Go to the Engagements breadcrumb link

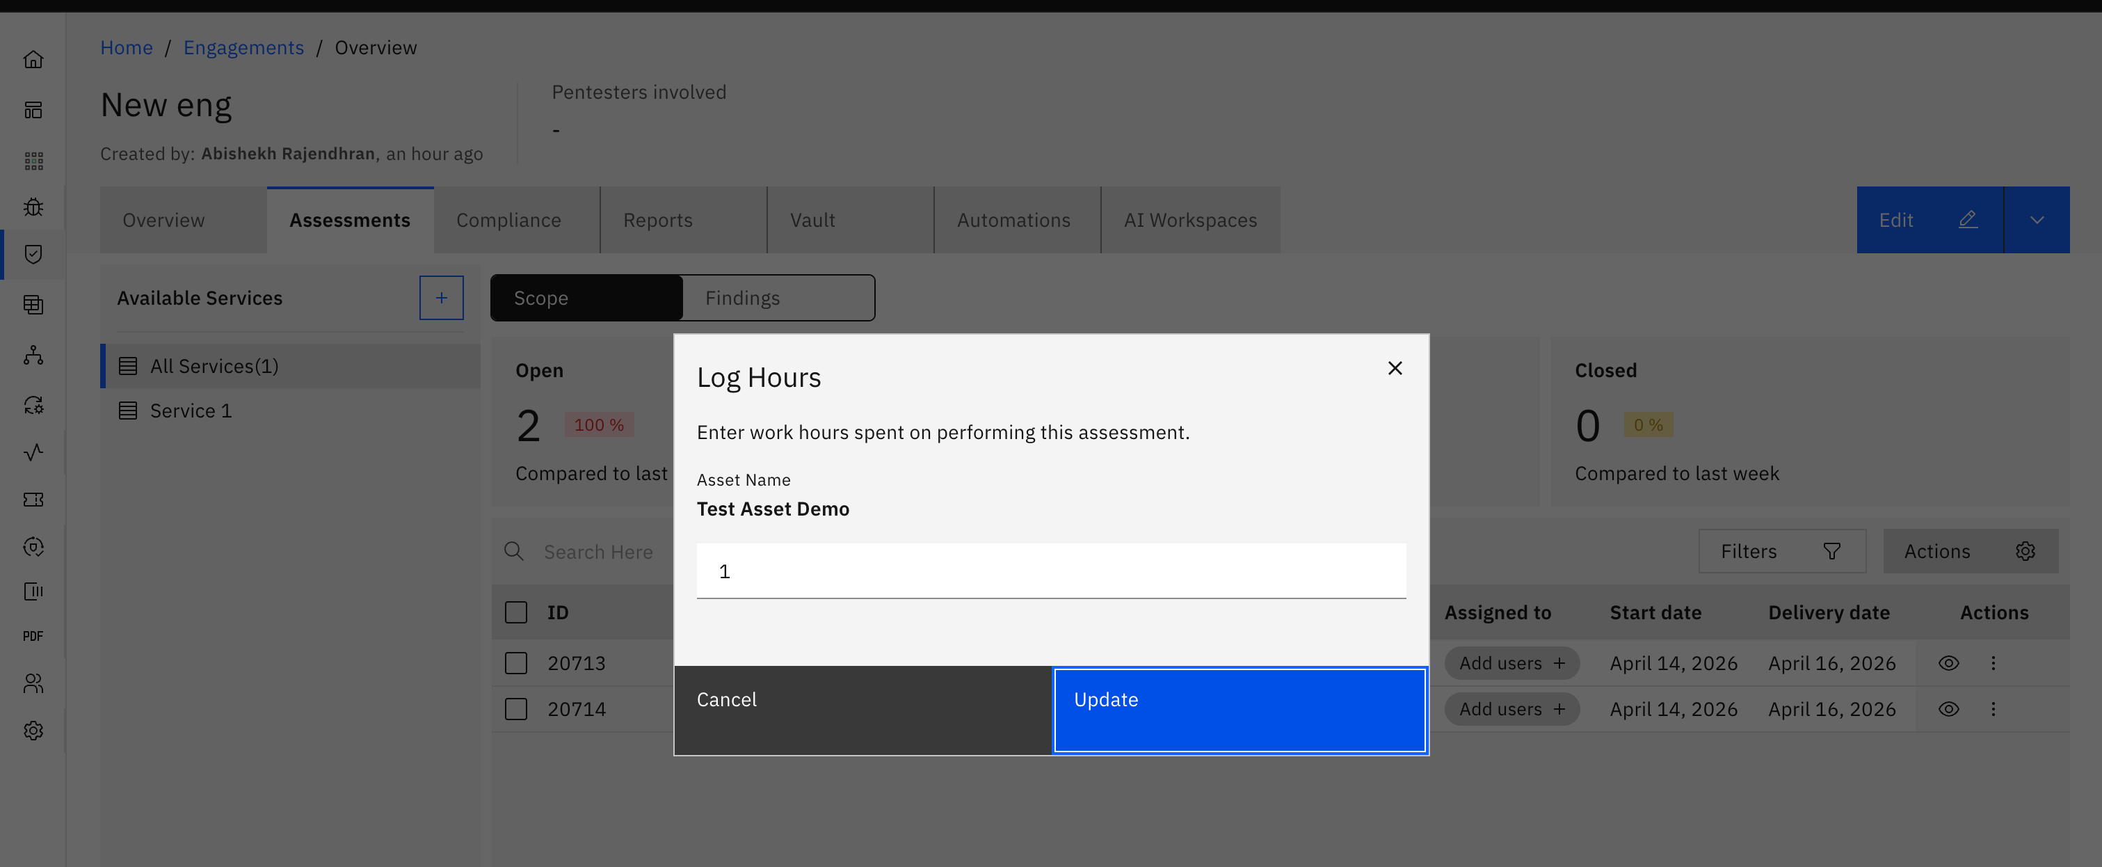coord(243,47)
